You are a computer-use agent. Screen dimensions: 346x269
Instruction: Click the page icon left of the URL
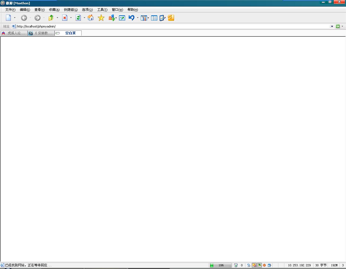tap(14, 26)
